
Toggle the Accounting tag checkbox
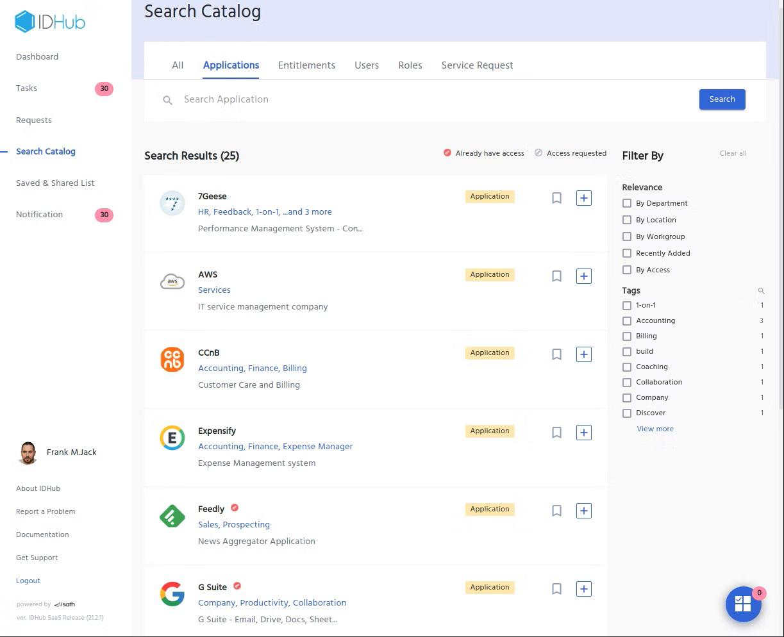click(x=627, y=321)
